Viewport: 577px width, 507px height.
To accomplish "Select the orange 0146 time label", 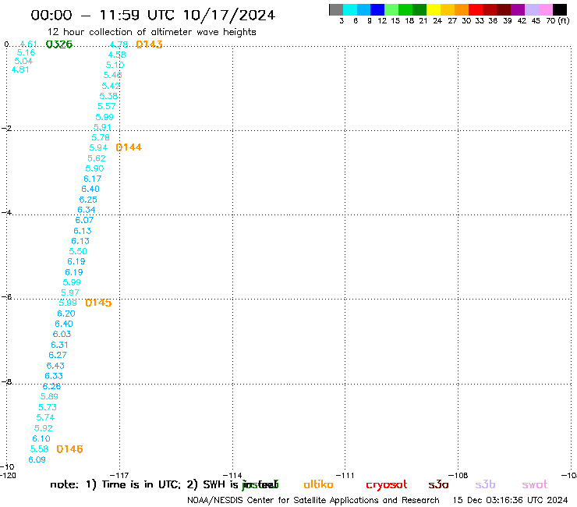I will [69, 448].
